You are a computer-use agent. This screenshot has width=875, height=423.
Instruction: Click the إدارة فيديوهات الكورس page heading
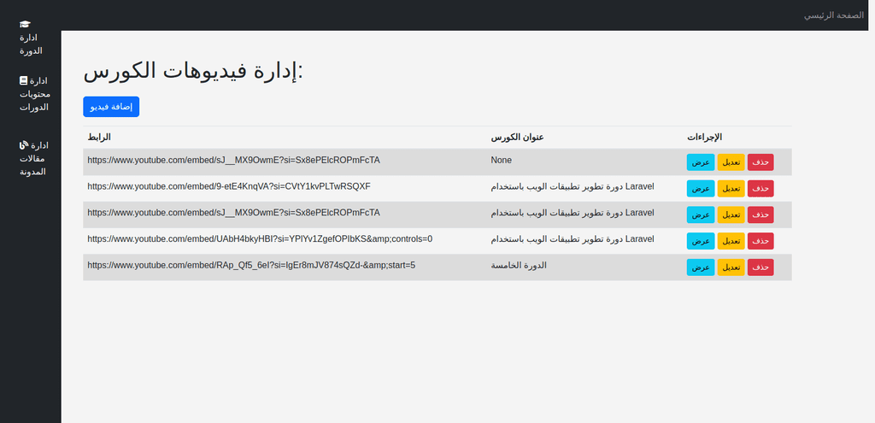pos(192,72)
